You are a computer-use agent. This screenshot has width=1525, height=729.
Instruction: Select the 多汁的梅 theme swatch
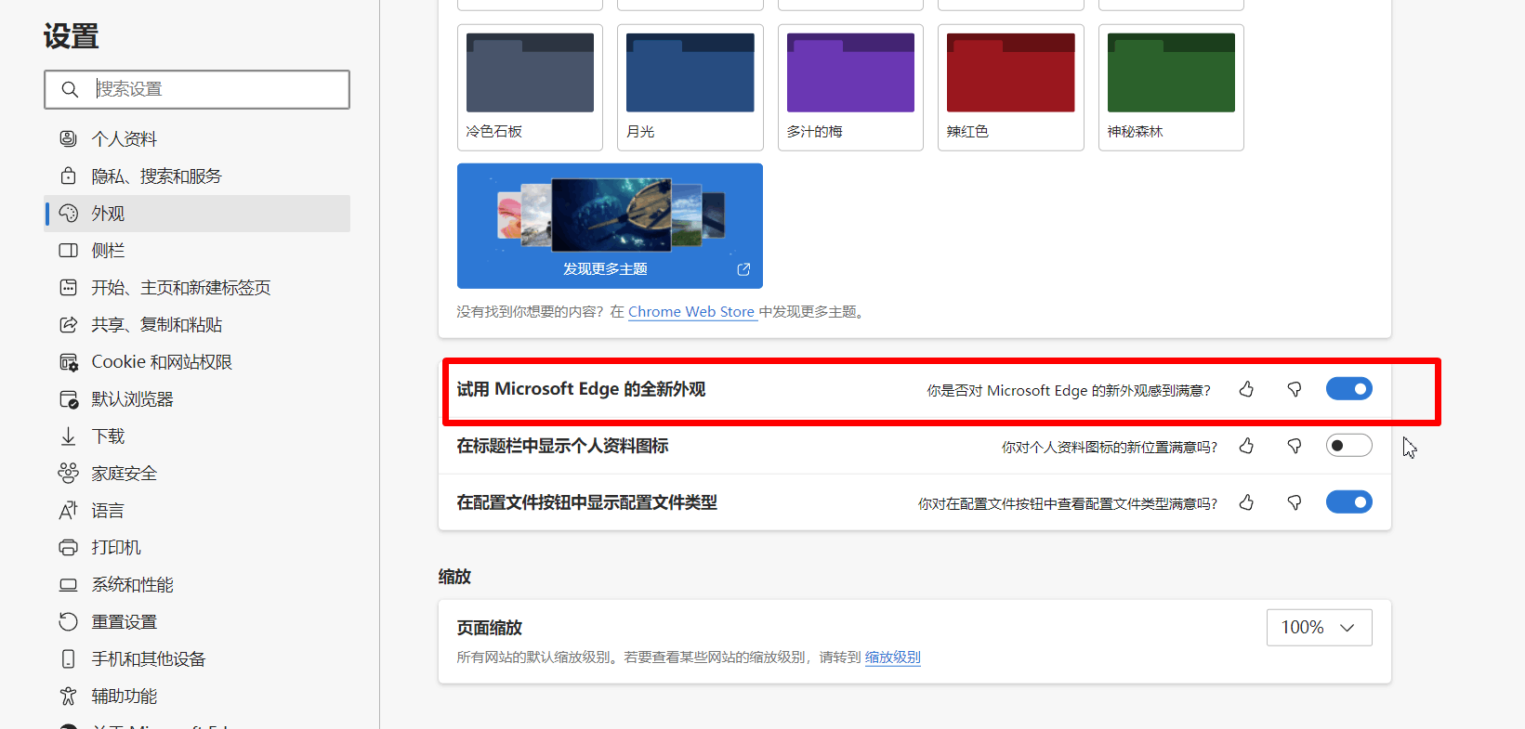[x=850, y=87]
